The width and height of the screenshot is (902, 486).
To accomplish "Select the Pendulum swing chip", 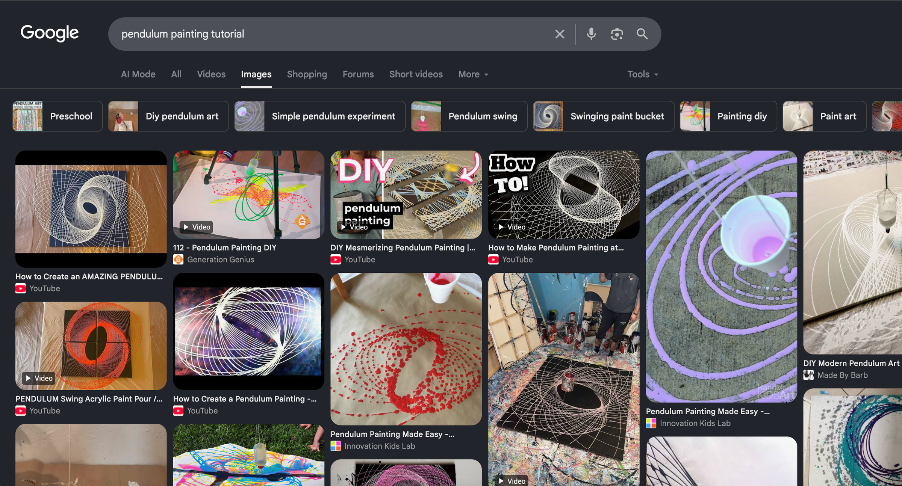I will click(469, 116).
